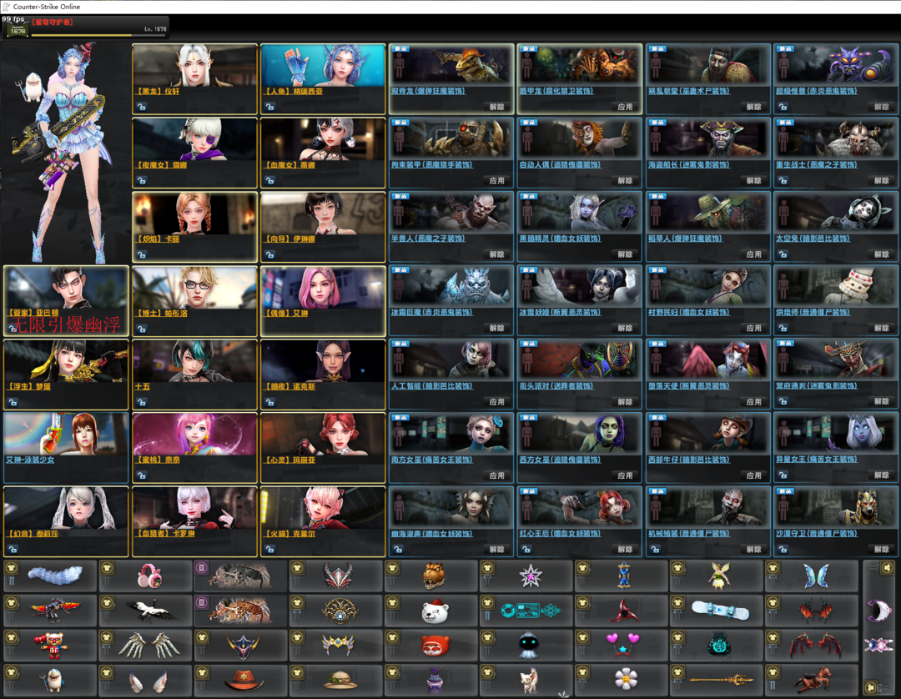
Task: Select the brown horse accessory
Action: 813,679
